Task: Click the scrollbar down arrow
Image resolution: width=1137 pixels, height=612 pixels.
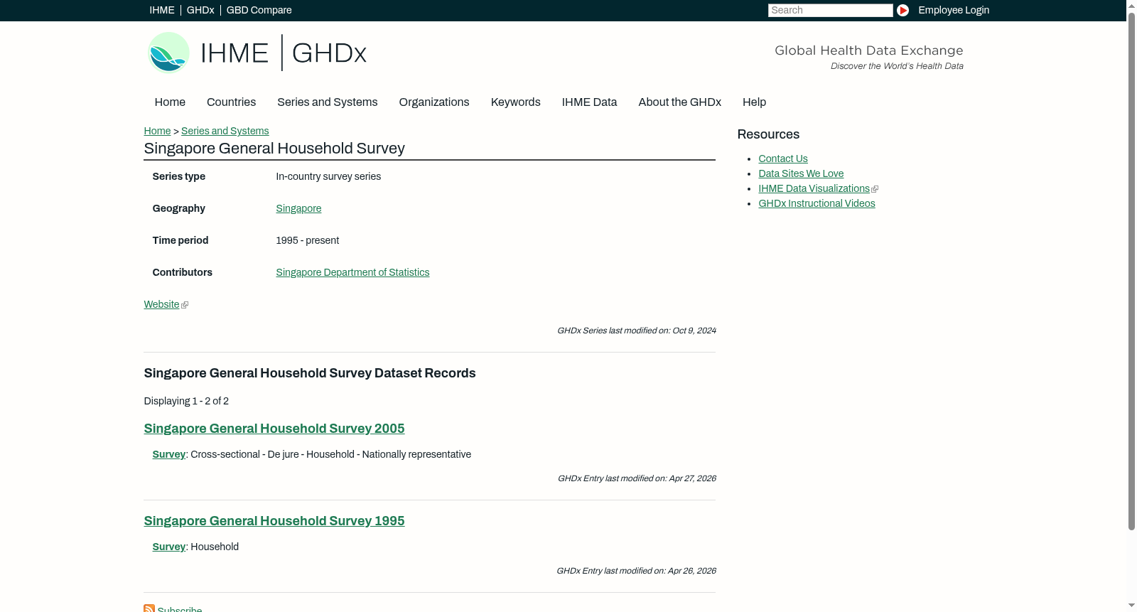Action: click(x=1131, y=606)
